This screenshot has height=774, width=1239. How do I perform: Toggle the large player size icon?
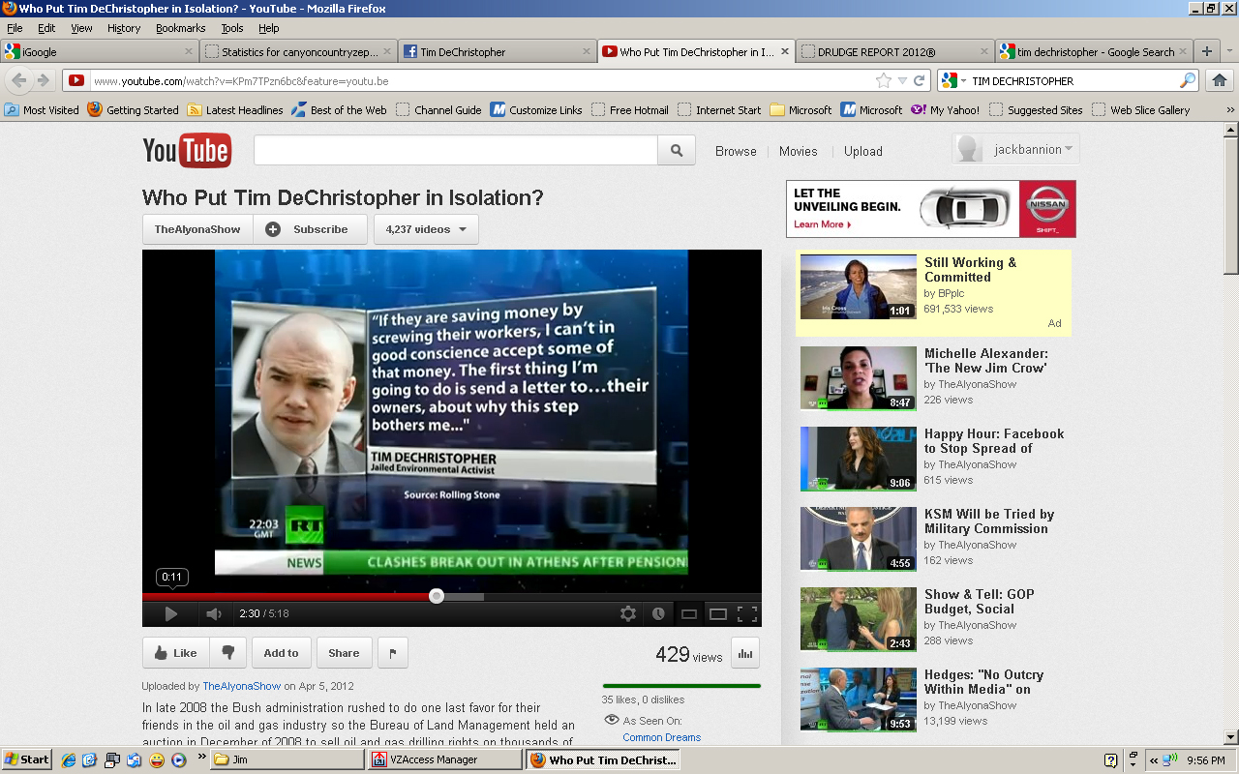click(x=717, y=613)
